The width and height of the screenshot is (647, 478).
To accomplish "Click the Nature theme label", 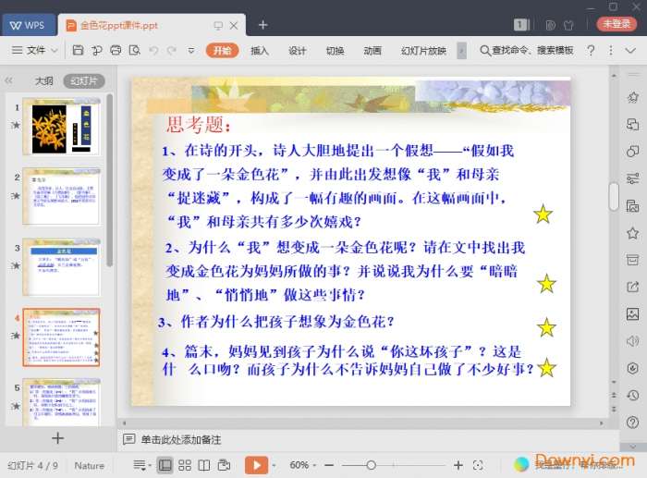I will point(89,466).
